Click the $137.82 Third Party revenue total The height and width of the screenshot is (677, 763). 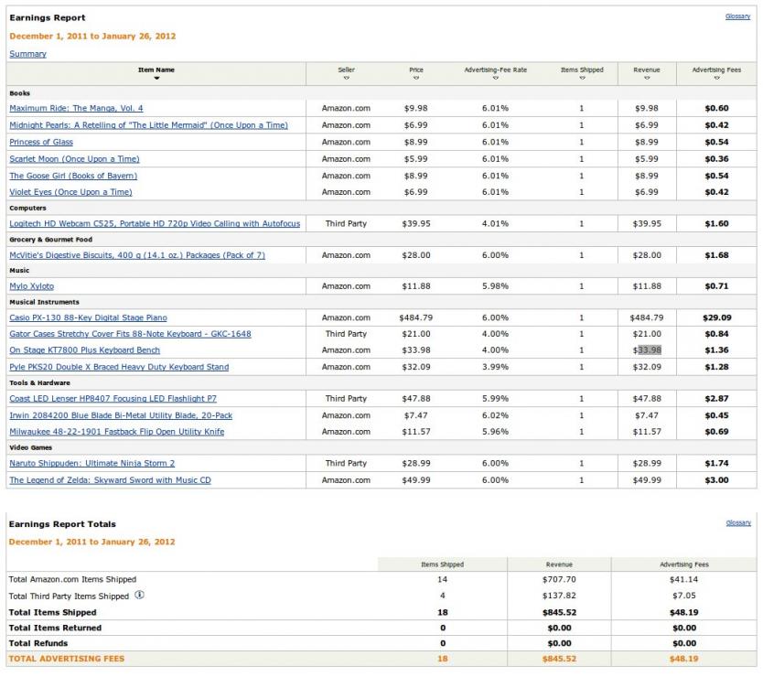pyautogui.click(x=559, y=596)
